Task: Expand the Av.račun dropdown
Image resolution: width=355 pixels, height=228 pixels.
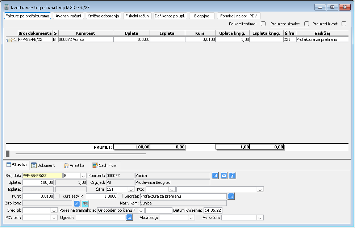Action: coord(260,218)
